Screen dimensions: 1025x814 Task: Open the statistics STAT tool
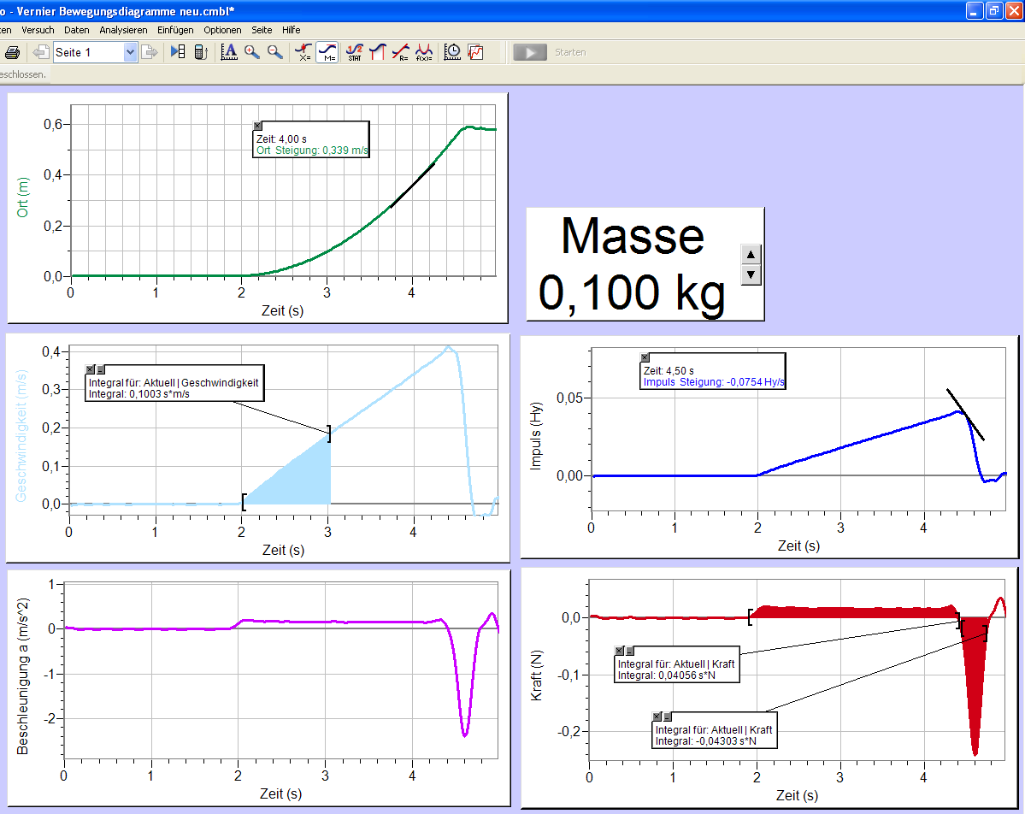pyautogui.click(x=355, y=52)
